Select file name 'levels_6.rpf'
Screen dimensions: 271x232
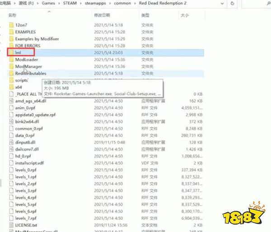[x=26, y=211]
